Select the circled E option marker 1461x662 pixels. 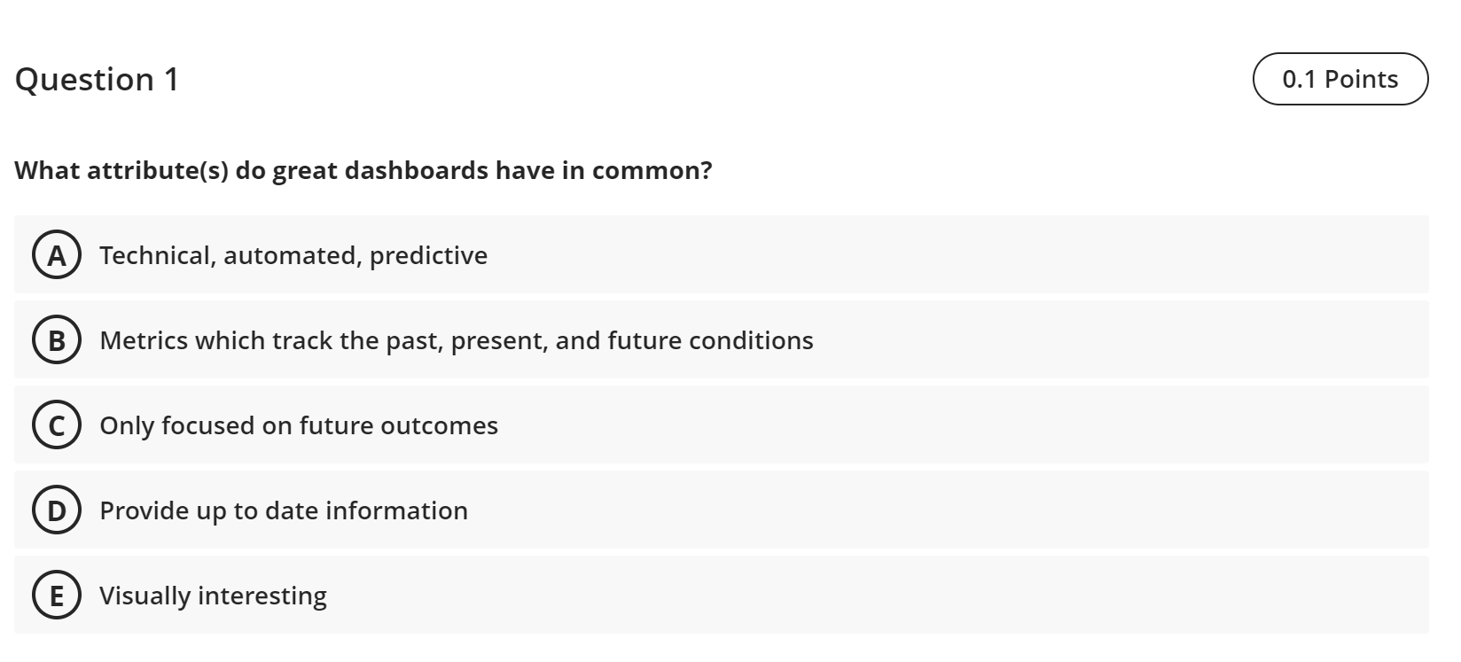click(x=56, y=596)
